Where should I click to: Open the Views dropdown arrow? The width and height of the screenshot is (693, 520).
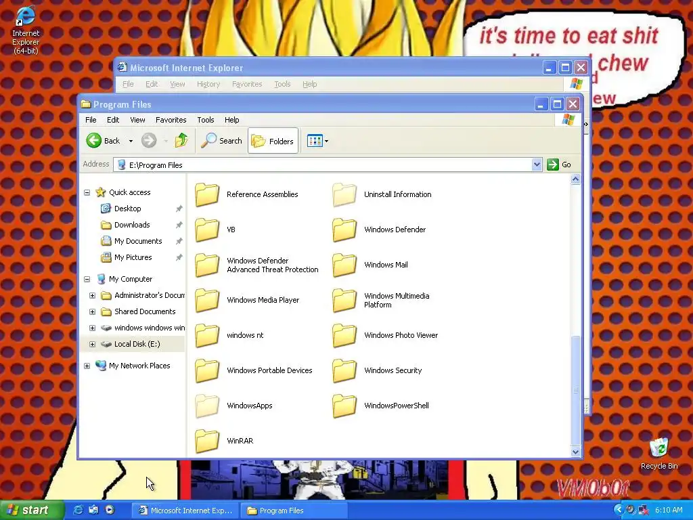327,142
